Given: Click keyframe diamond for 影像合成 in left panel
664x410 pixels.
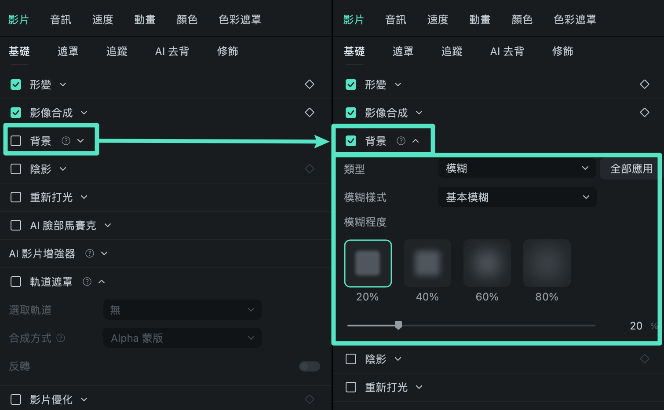Looking at the screenshot, I should coord(310,112).
